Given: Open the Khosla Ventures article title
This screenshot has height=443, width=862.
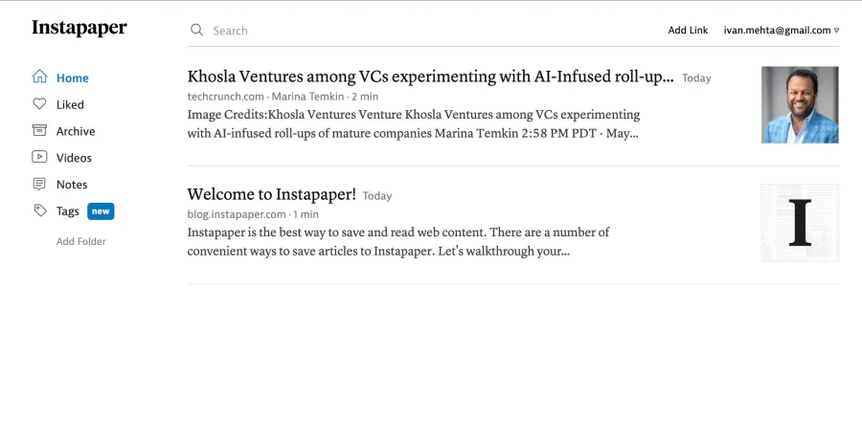Looking at the screenshot, I should coord(430,77).
